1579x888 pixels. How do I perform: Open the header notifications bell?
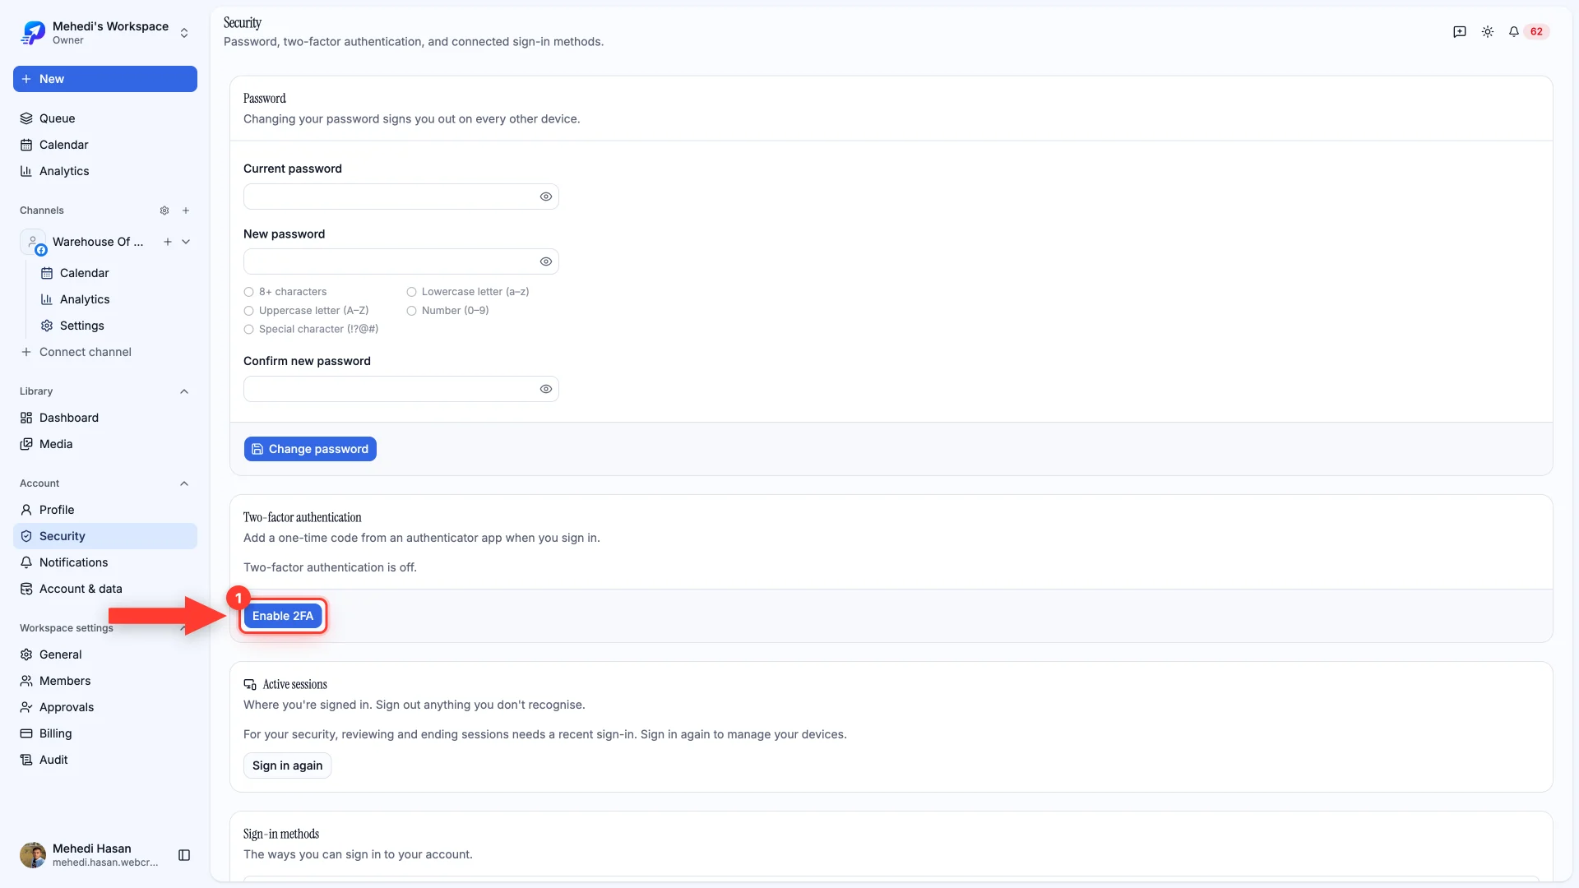pos(1514,31)
